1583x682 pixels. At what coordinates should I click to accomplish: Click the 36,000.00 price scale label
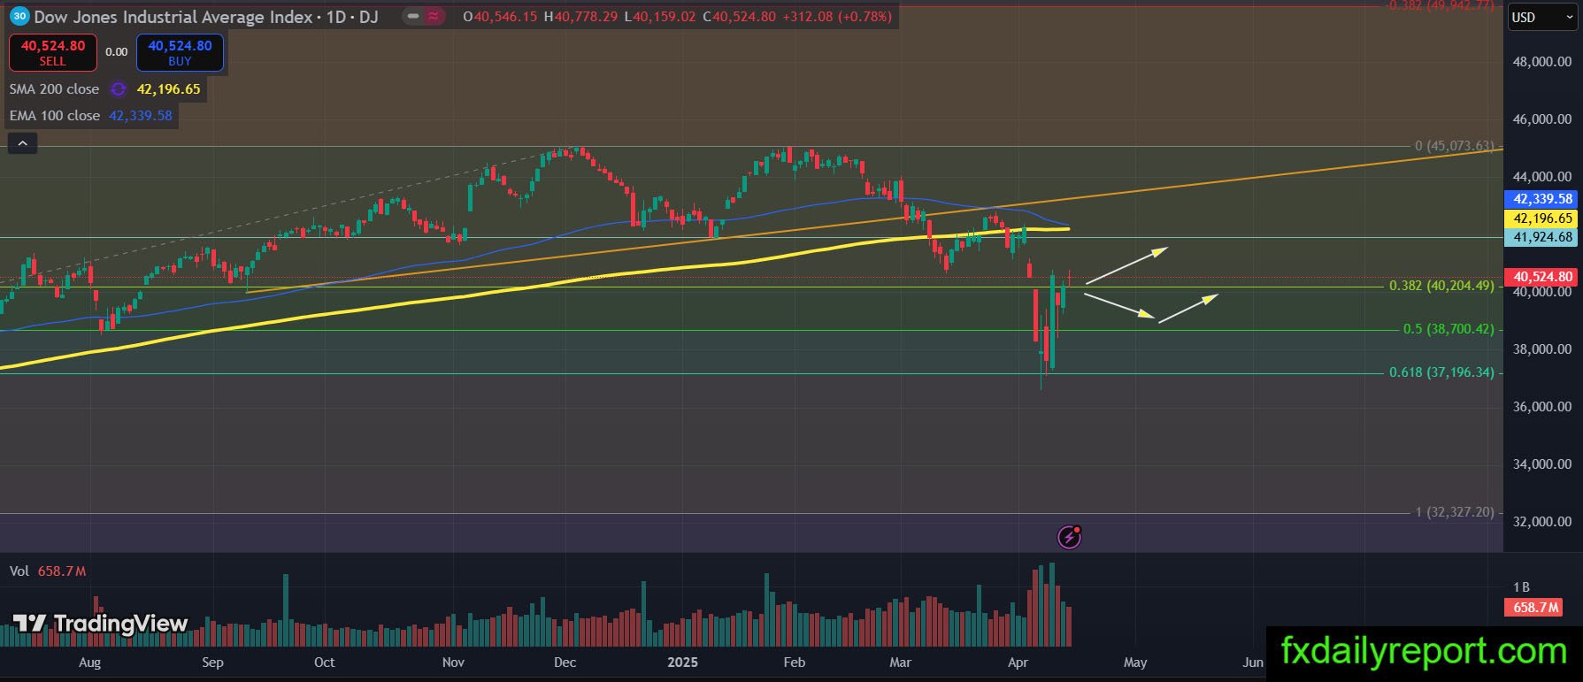(1542, 407)
